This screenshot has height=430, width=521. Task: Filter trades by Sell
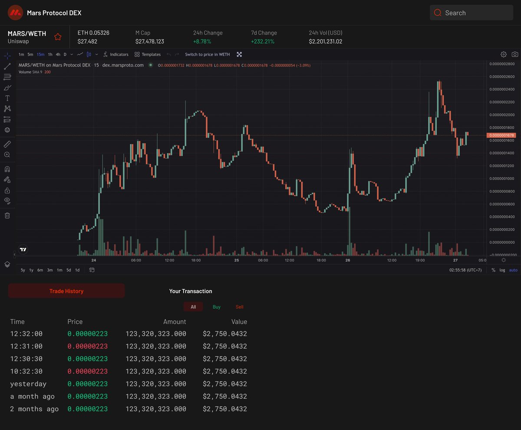(x=239, y=307)
